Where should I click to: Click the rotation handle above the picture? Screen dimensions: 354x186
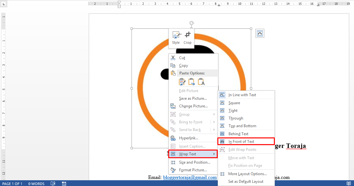tap(192, 23)
